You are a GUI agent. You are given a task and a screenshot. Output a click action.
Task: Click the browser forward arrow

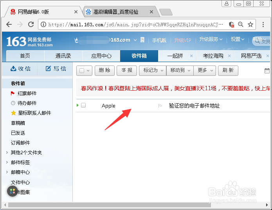[x=20, y=24]
